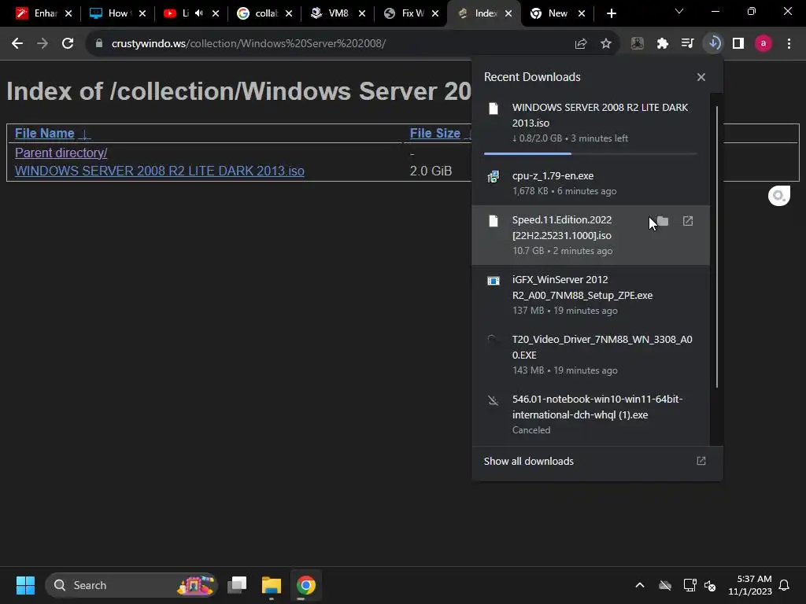Open cpu-z_1.79-en.exe download
806x604 pixels.
tap(590, 182)
